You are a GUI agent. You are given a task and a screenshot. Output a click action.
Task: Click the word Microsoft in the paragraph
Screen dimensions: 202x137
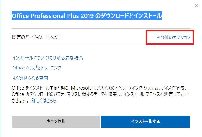pyautogui.click(x=81, y=88)
